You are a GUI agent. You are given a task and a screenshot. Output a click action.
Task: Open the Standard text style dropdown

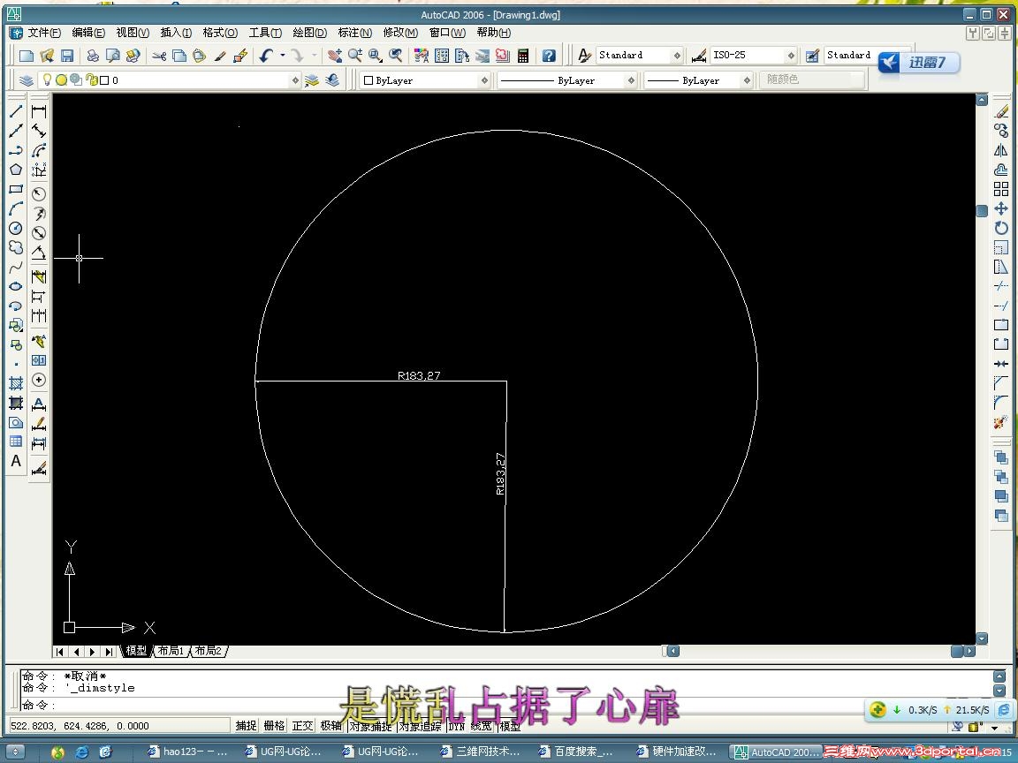click(x=677, y=56)
